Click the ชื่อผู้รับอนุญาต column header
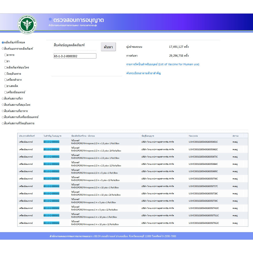The image size is (253, 253). (148, 136)
